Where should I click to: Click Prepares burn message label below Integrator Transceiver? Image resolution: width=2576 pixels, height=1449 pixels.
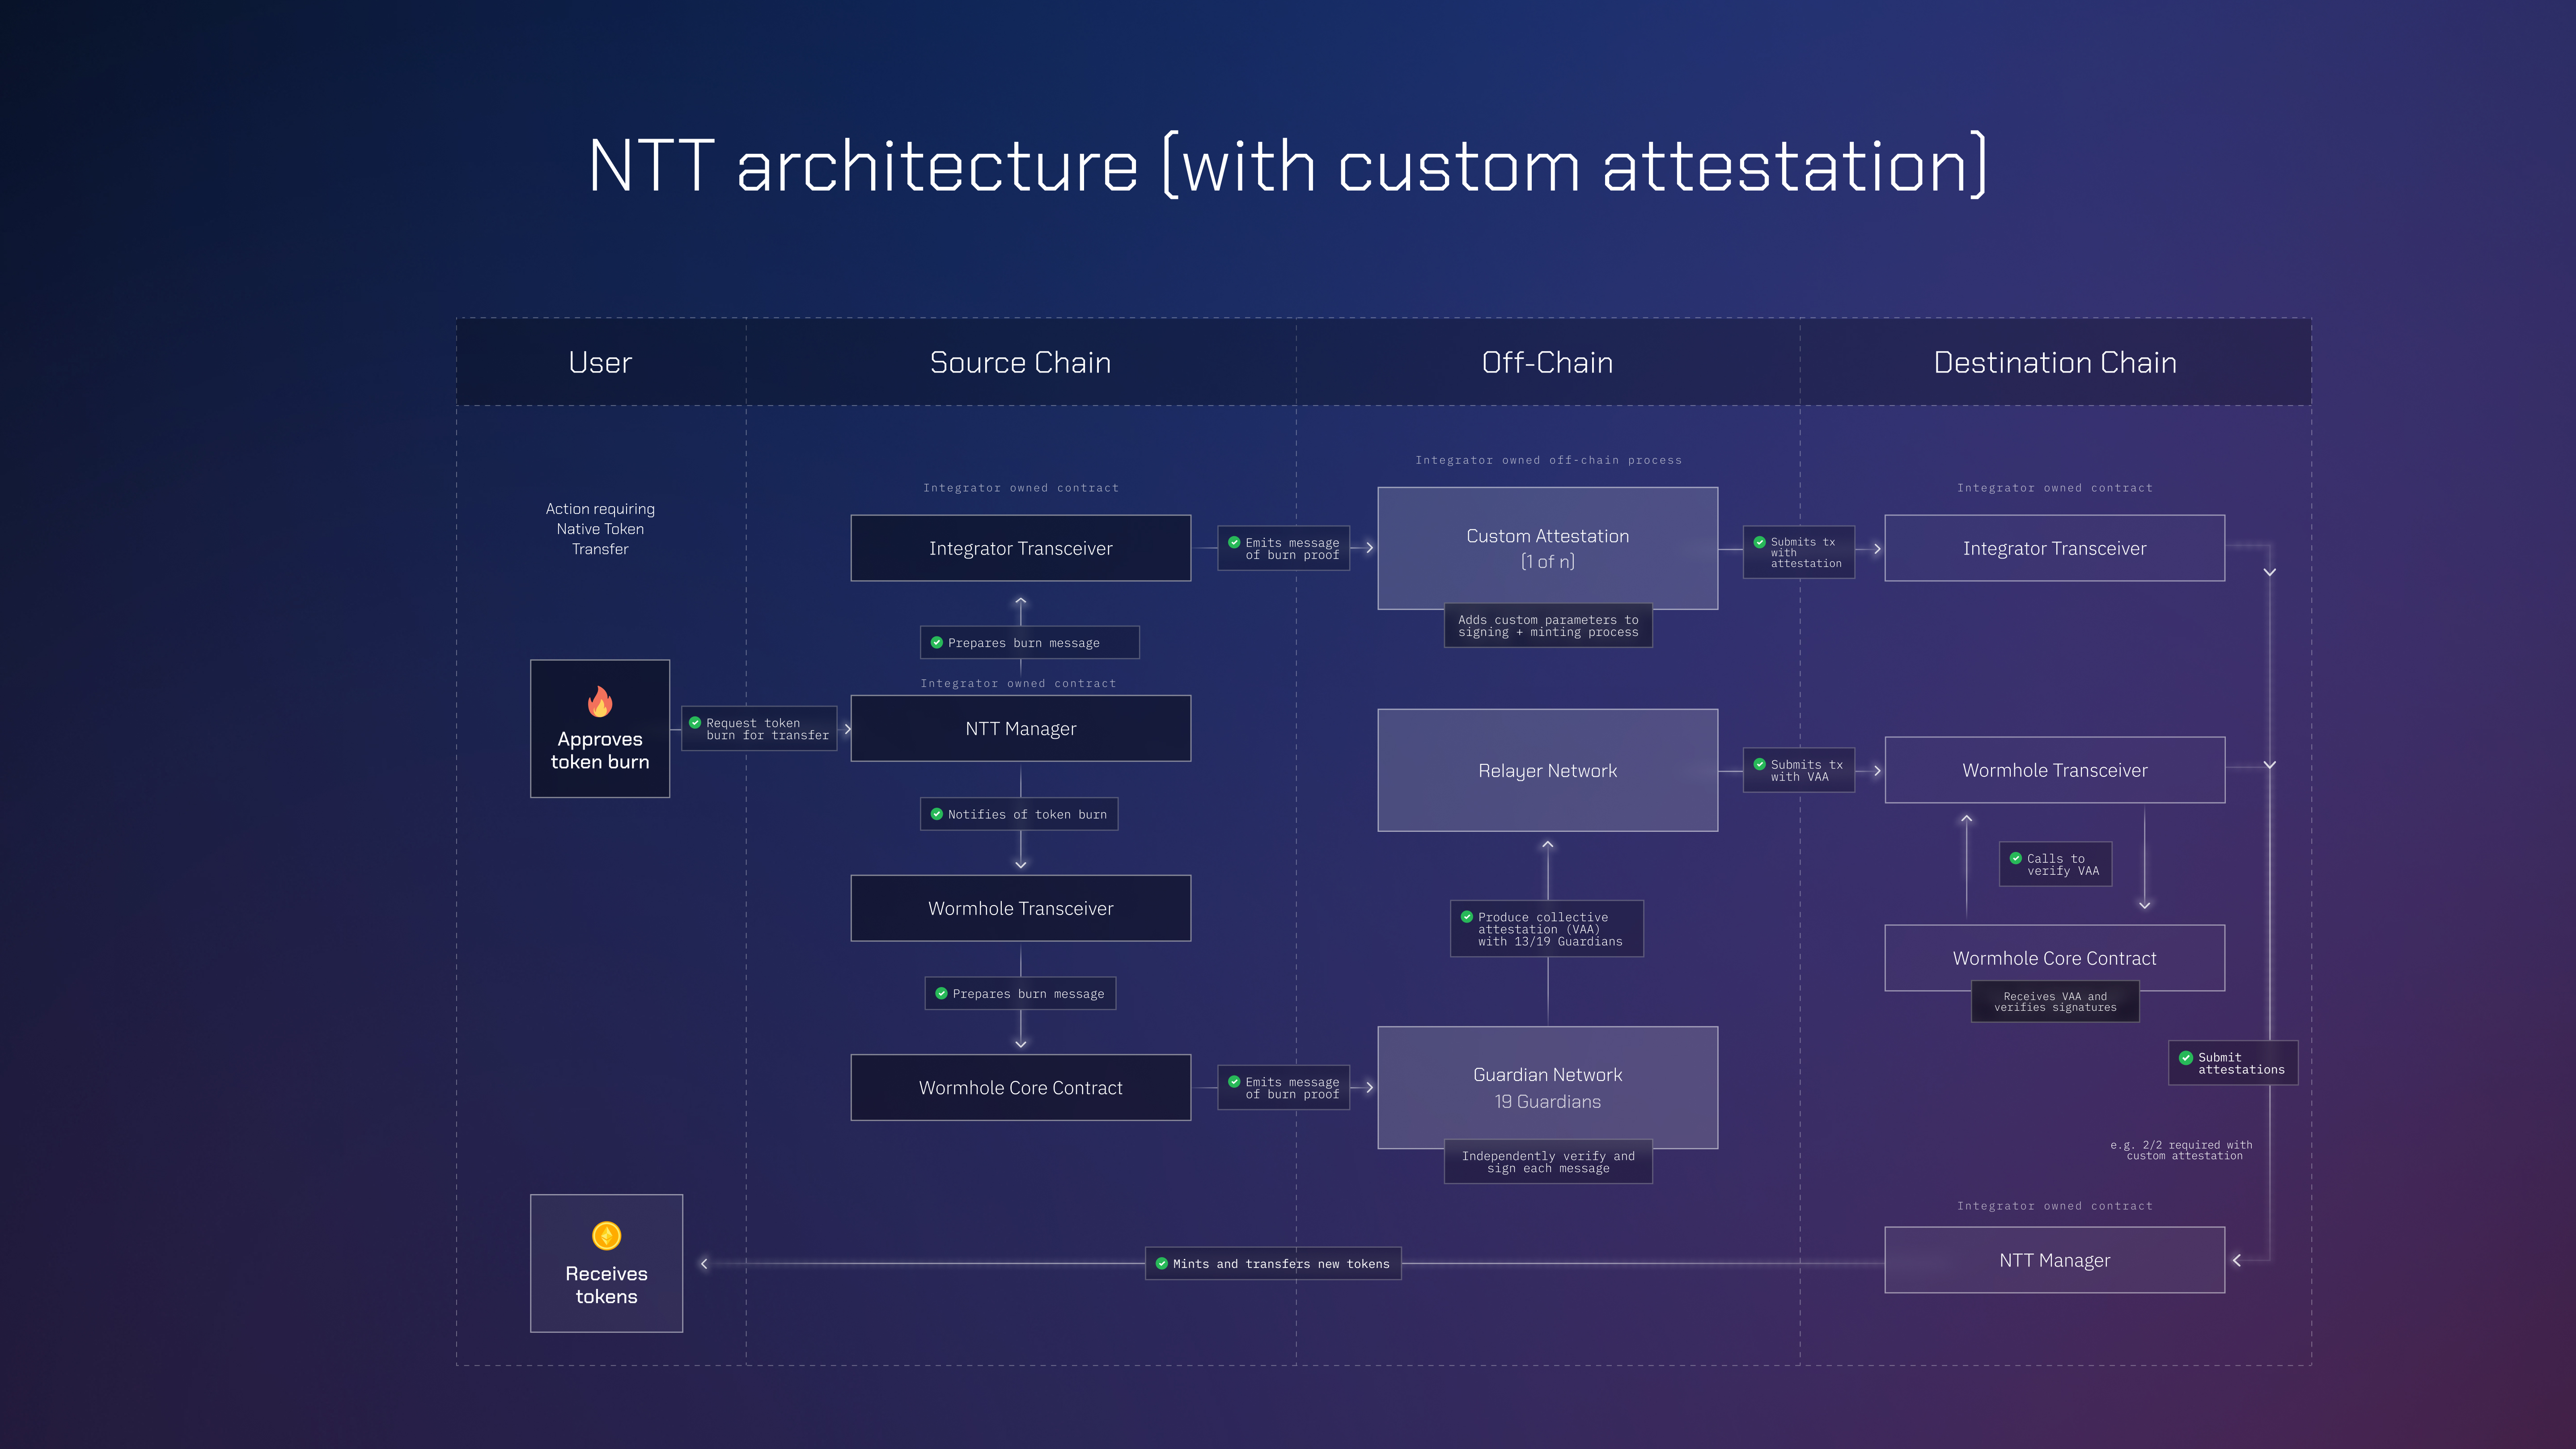[1029, 642]
